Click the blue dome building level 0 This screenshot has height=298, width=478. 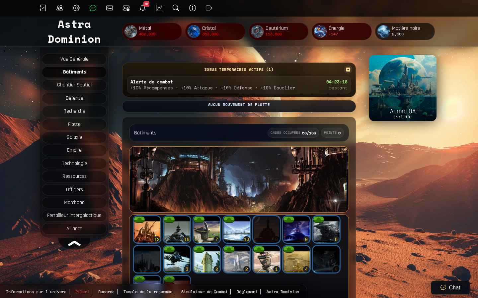tap(296, 229)
